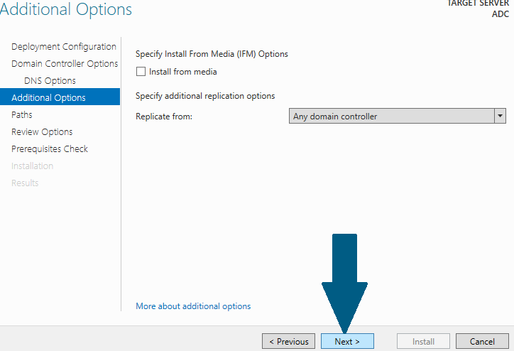Jump to the Paths step
514x351 pixels.
click(22, 115)
